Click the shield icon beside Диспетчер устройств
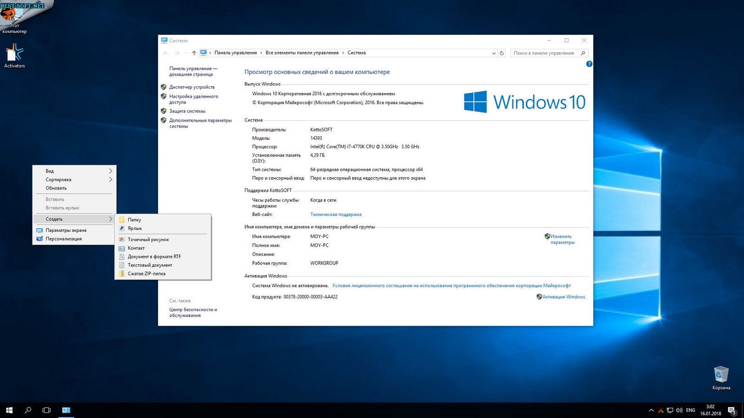 (x=164, y=87)
